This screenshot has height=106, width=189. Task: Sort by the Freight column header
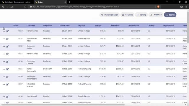point(98,26)
